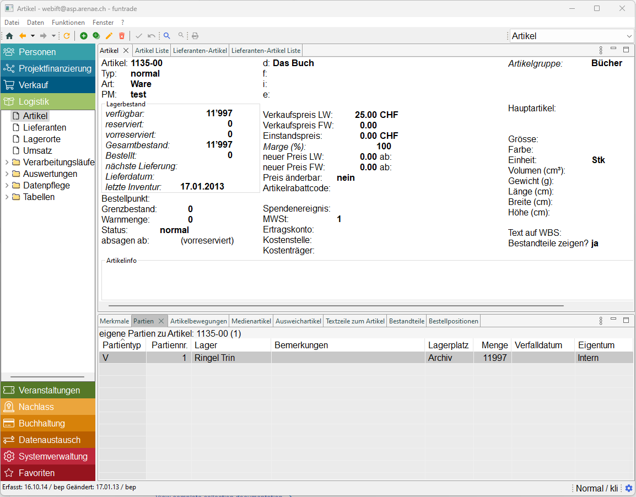The image size is (636, 497).
Task: Open the settings gear in status bar
Action: (x=628, y=488)
